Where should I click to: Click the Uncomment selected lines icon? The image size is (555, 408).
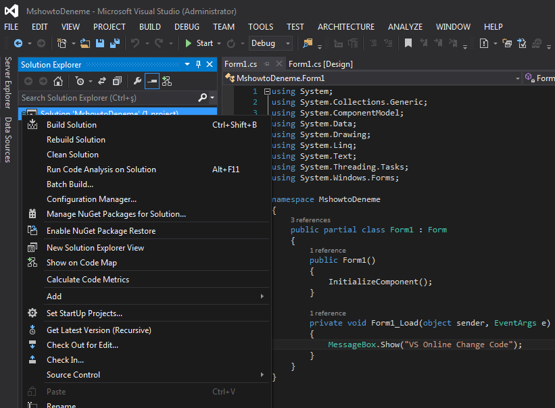pyautogui.click(x=388, y=43)
